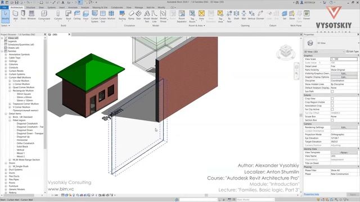Select the Area tool

coord(201,15)
